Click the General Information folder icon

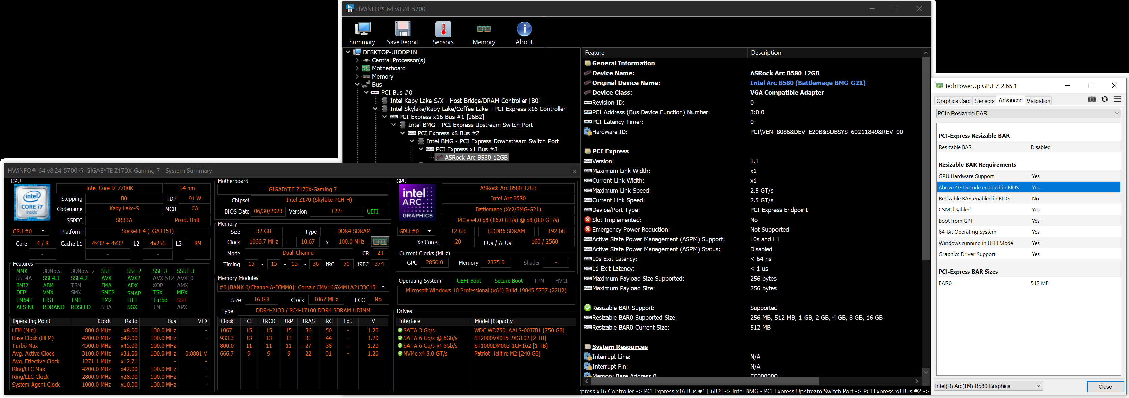[588, 63]
